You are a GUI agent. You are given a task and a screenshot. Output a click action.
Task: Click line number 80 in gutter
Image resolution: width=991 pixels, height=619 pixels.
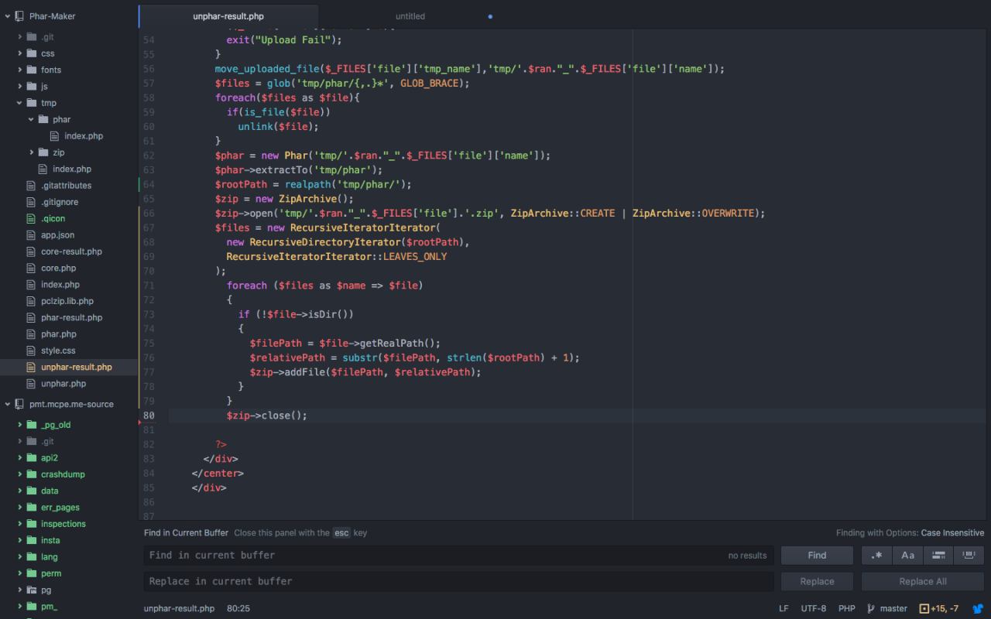[x=149, y=416]
